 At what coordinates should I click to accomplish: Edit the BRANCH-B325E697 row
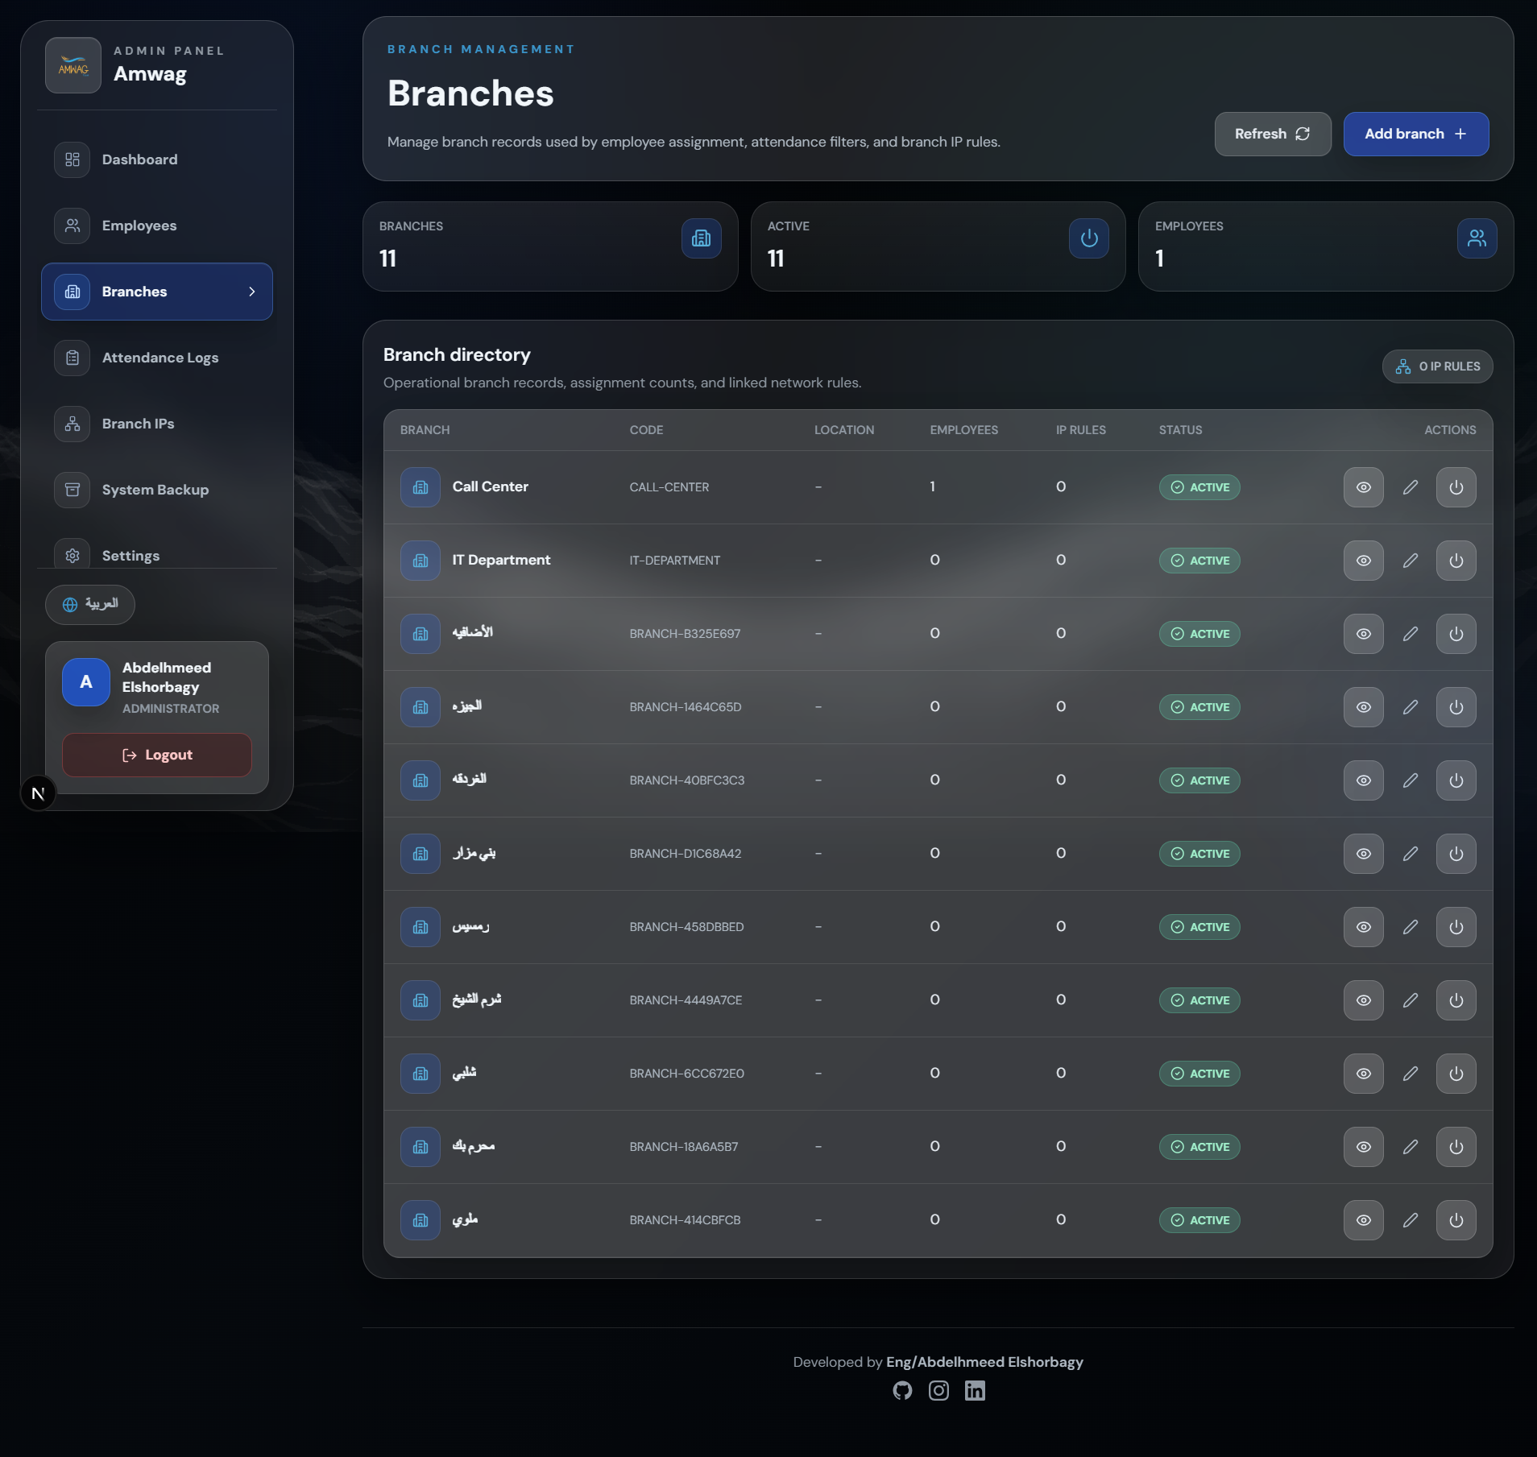tap(1411, 634)
